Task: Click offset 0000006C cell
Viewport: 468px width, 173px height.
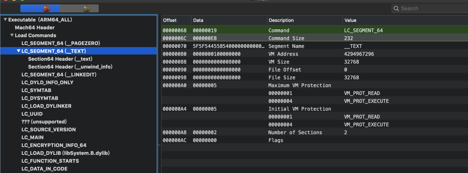Action: (175, 38)
